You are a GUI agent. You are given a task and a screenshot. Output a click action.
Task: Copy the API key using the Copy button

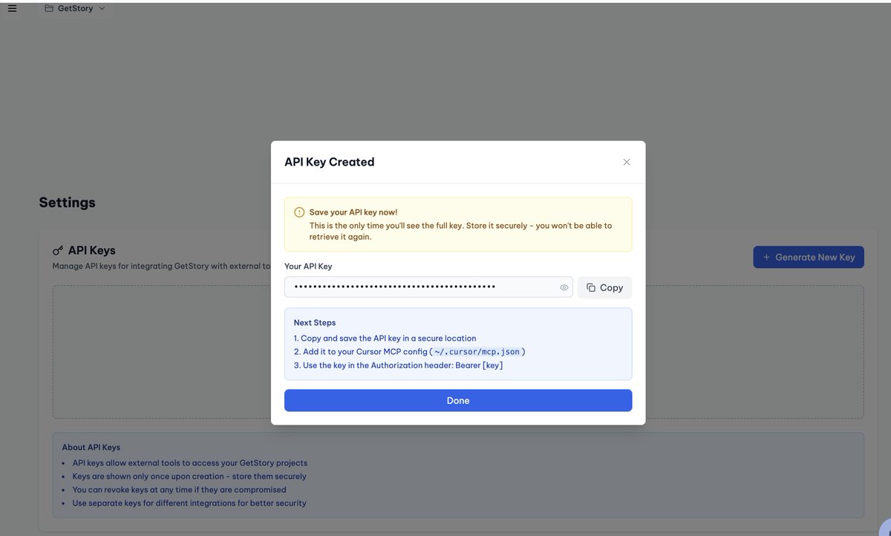[x=604, y=287]
